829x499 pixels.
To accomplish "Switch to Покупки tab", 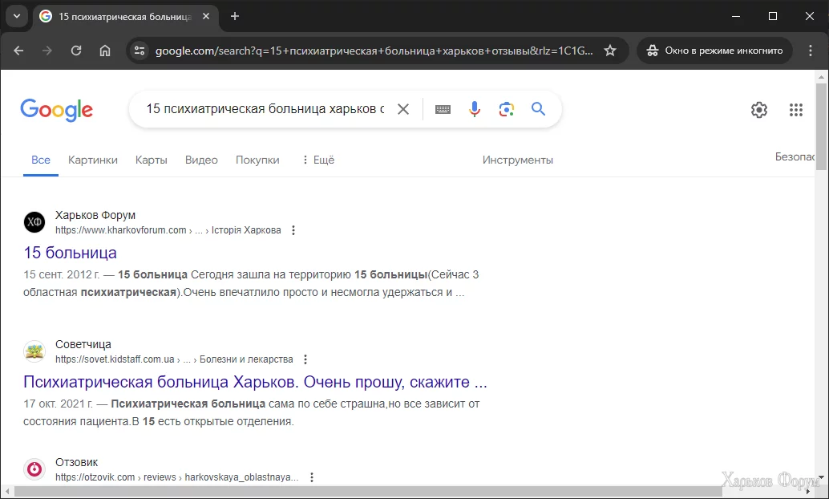I will pos(257,160).
